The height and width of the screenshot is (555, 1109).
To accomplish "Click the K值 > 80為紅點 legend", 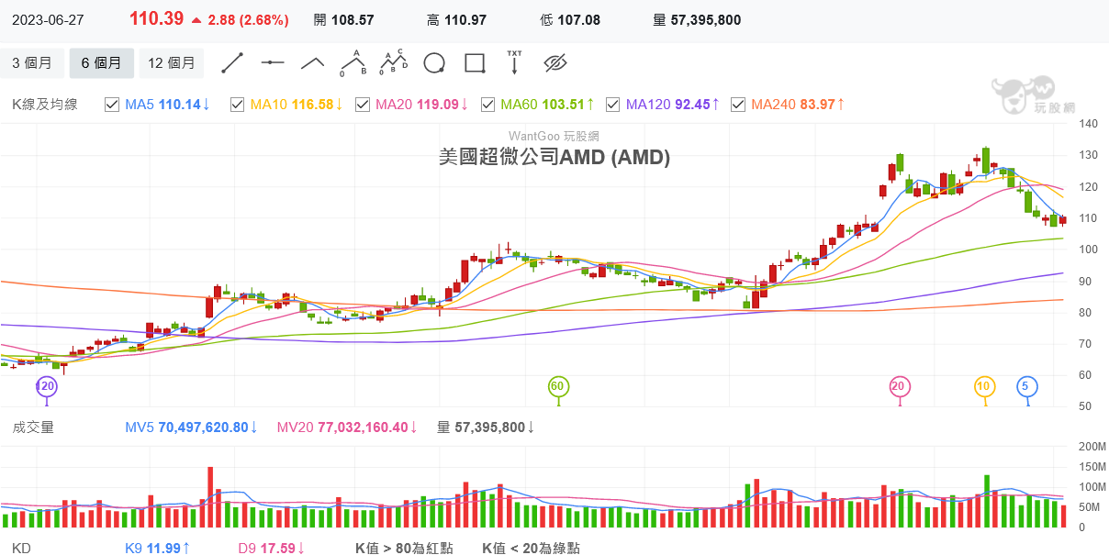I will click(x=404, y=549).
